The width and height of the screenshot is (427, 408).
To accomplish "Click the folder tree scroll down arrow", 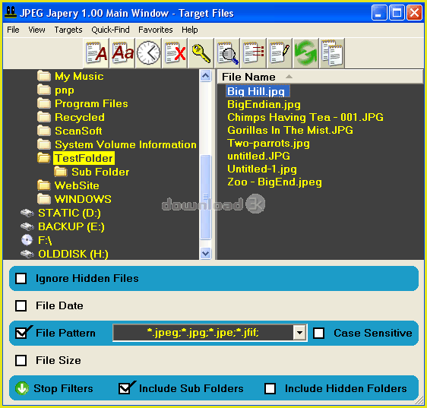I will (206, 254).
